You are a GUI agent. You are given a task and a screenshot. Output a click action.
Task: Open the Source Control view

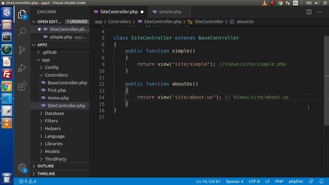(22, 50)
